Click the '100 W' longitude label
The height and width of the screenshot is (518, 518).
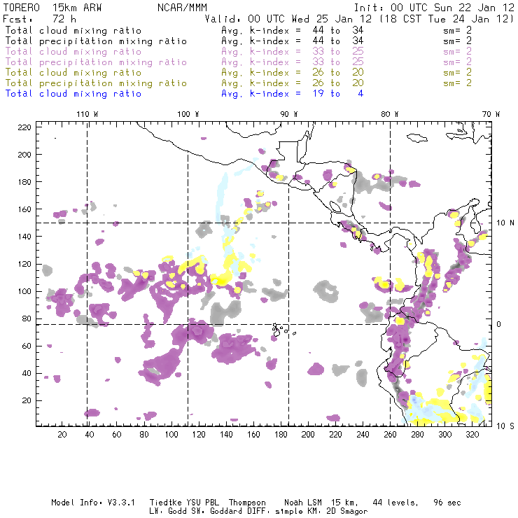click(188, 114)
